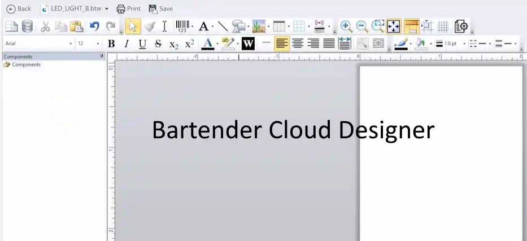Open the database connection setup icon
Viewport: 527px width, 241px height.
click(x=27, y=26)
